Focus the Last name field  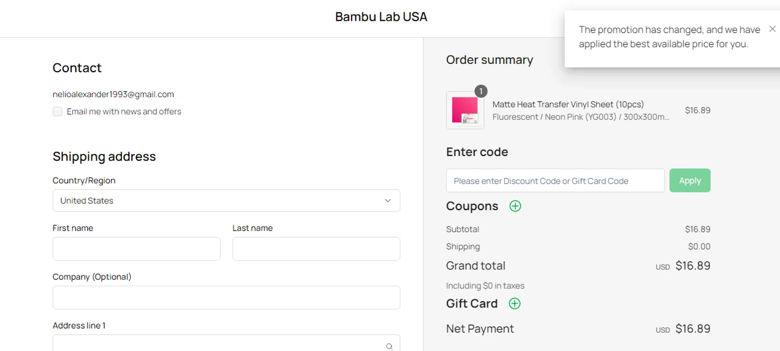316,249
